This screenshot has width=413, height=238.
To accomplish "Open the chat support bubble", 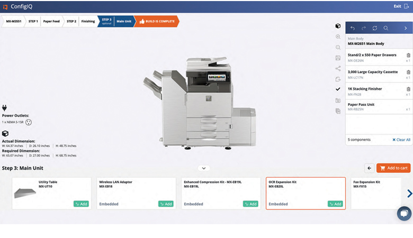I will (x=404, y=213).
